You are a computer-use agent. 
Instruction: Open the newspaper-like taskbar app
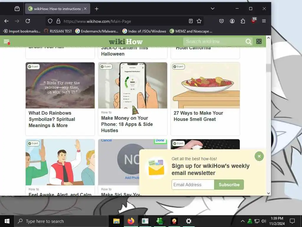[145, 221]
